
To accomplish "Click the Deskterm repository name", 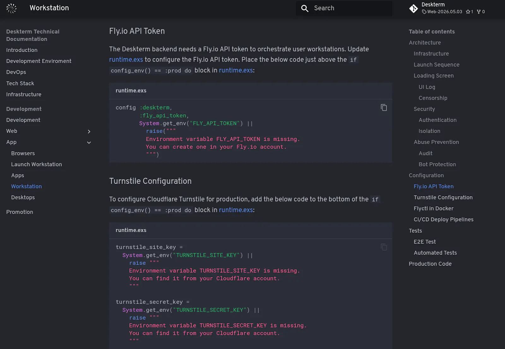I will (433, 5).
